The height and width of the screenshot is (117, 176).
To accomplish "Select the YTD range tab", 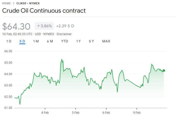I will coord(65,41).
